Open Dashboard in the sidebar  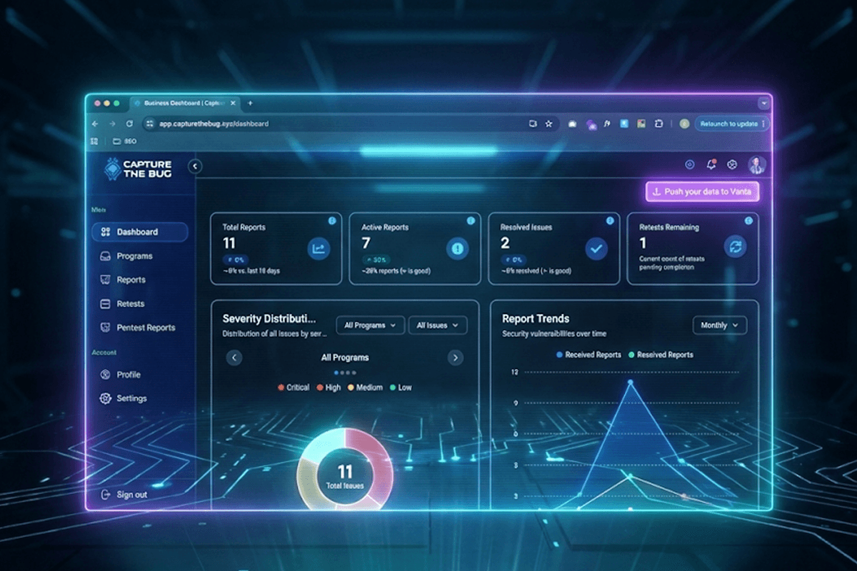click(x=140, y=232)
